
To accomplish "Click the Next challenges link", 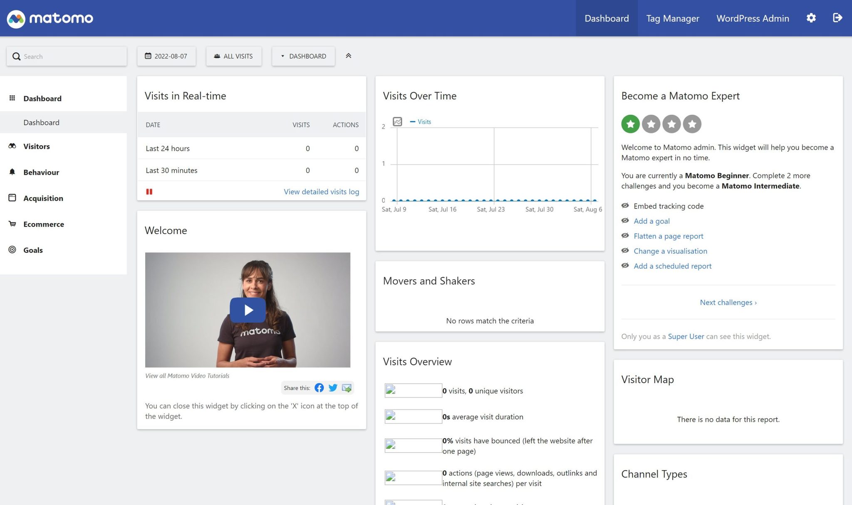I will click(x=728, y=302).
